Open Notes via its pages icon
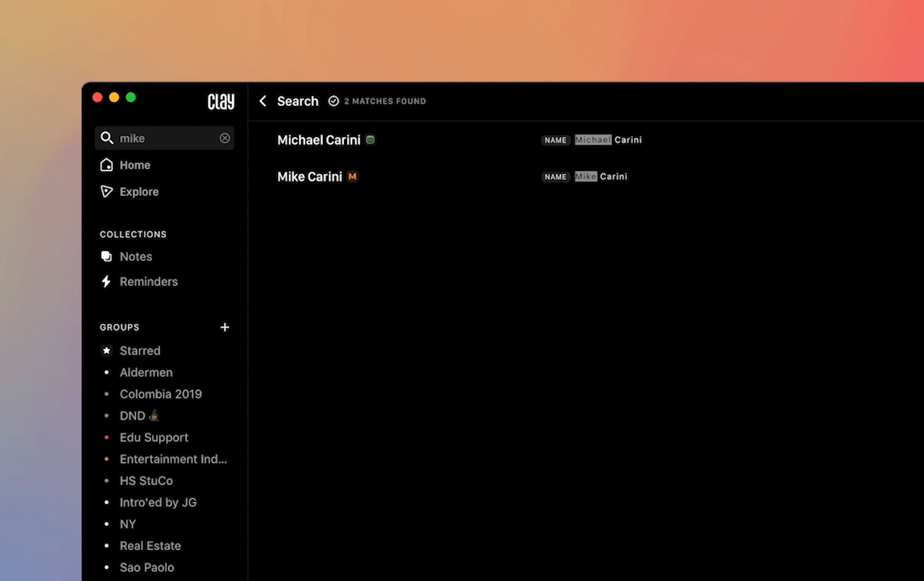Image resolution: width=924 pixels, height=581 pixels. tap(107, 256)
